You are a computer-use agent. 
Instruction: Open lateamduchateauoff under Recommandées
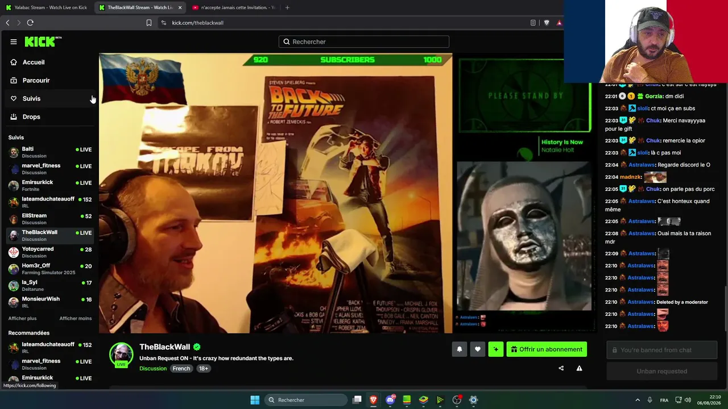coord(50,348)
